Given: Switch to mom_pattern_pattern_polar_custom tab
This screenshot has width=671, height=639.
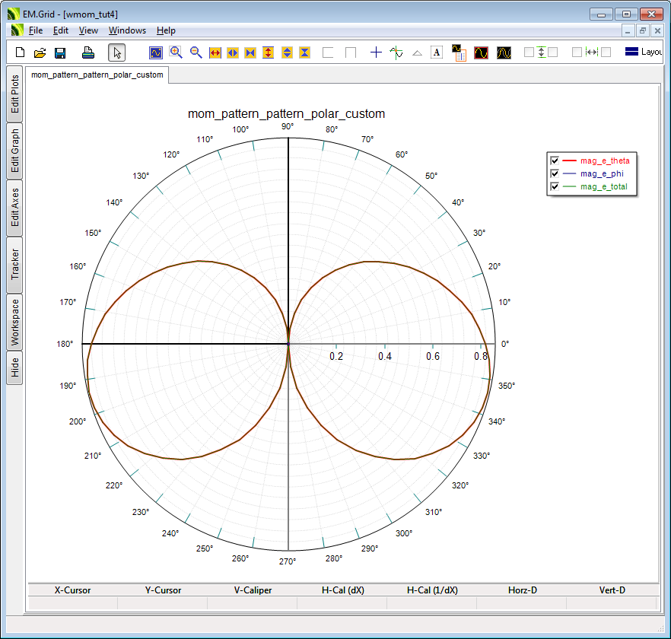Looking at the screenshot, I should pos(97,75).
